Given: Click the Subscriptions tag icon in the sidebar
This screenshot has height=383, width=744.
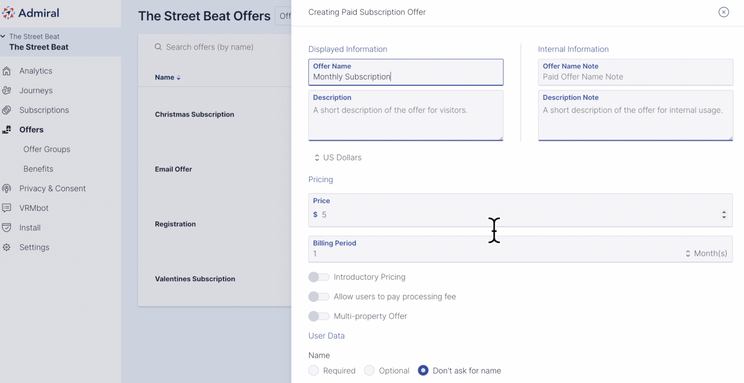Looking at the screenshot, I should (x=6, y=110).
